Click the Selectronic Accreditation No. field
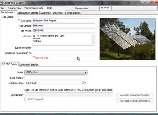 coord(64,53)
